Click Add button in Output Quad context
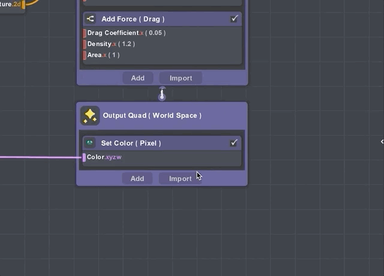 [137, 178]
